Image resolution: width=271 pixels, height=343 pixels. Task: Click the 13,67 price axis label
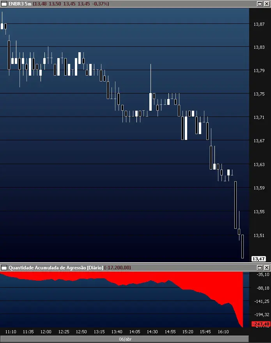pyautogui.click(x=259, y=141)
